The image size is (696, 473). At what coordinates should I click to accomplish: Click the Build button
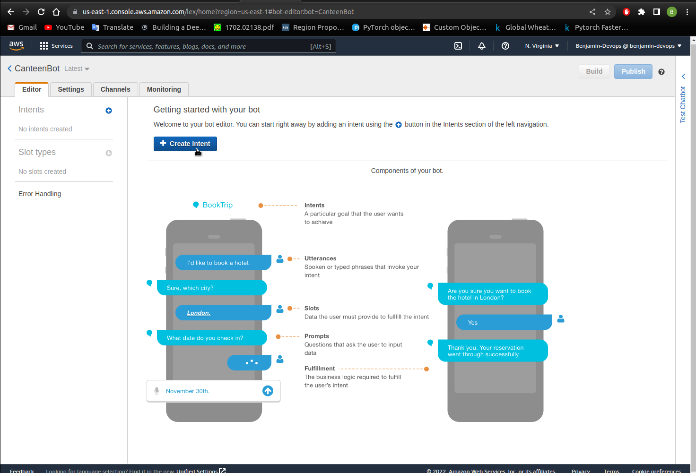pos(594,71)
